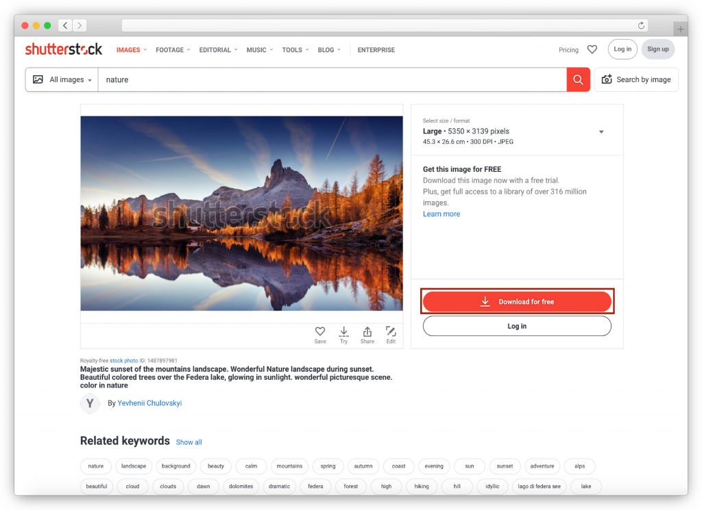
Task: Select the cloud keyword tag
Action: [132, 486]
